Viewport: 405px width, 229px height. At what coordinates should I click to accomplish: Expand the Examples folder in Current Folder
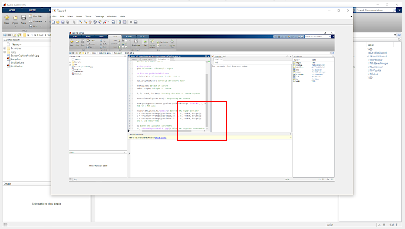point(4,49)
